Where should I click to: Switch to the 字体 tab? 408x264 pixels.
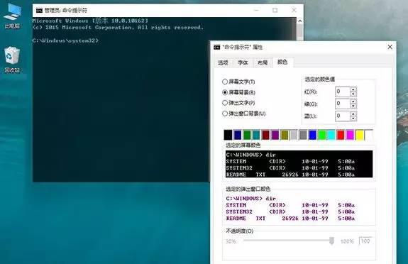(243, 62)
